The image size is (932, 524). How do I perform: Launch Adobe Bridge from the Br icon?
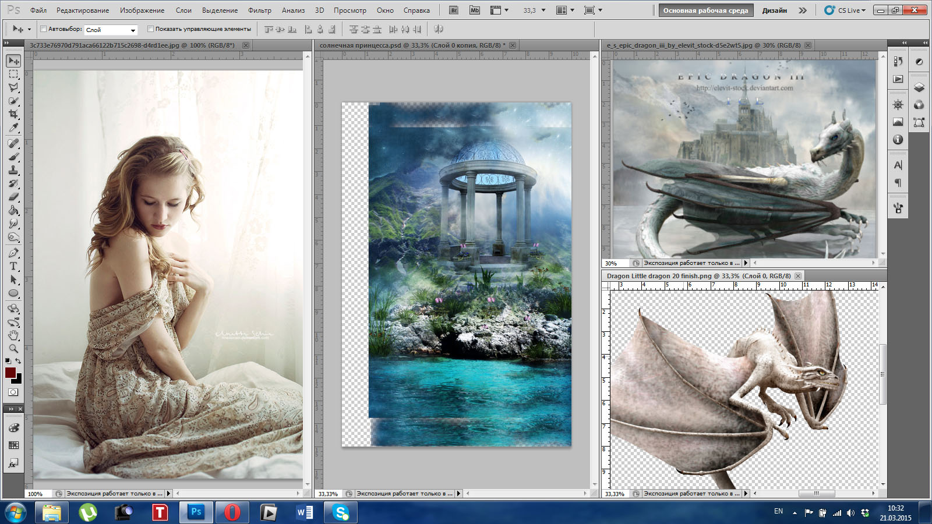454,10
